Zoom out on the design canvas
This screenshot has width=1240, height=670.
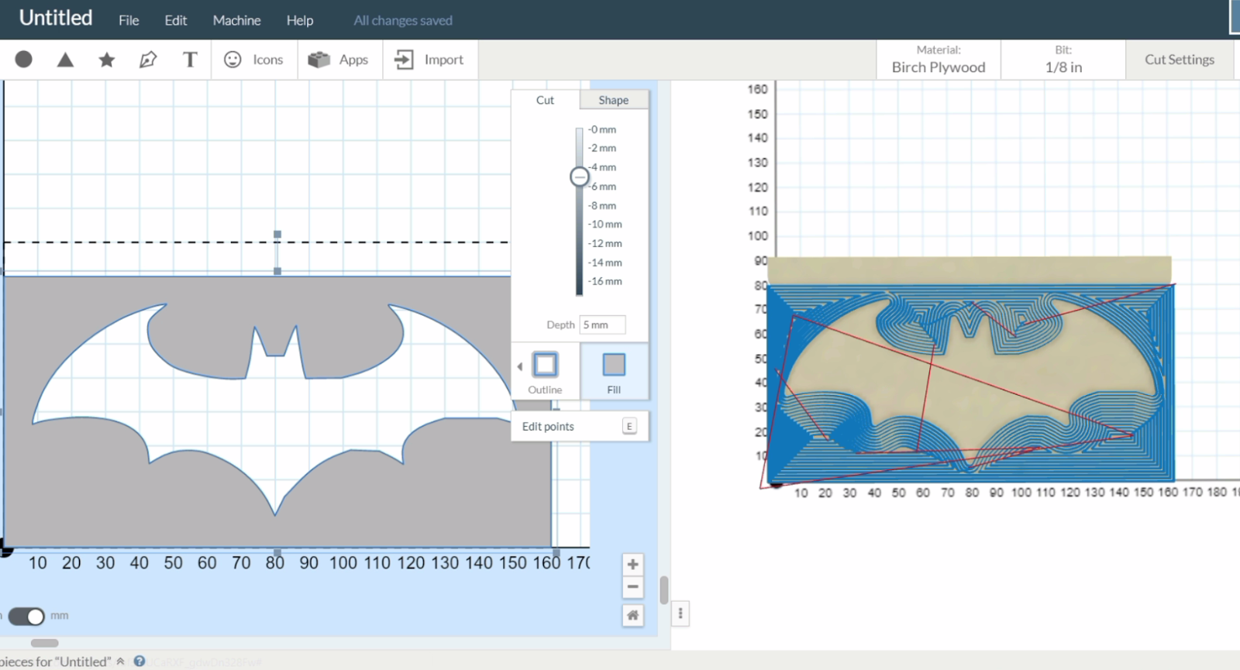click(x=632, y=587)
